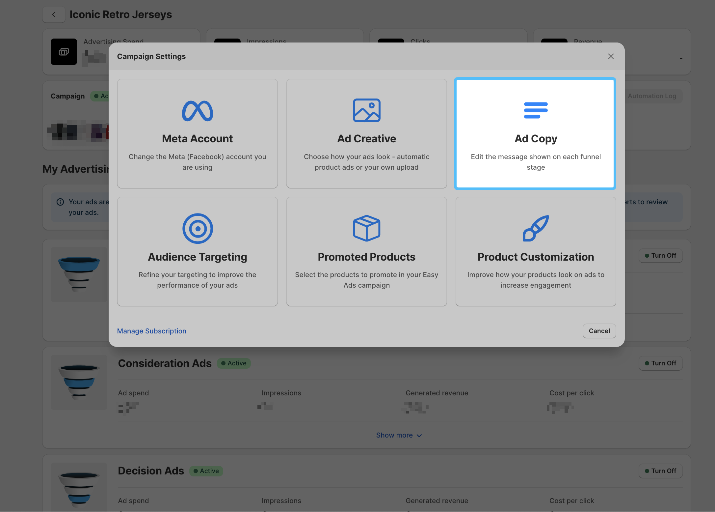Go back using the arrow beside Iconic Retro Jerseys
This screenshot has width=715, height=512.
coord(54,14)
